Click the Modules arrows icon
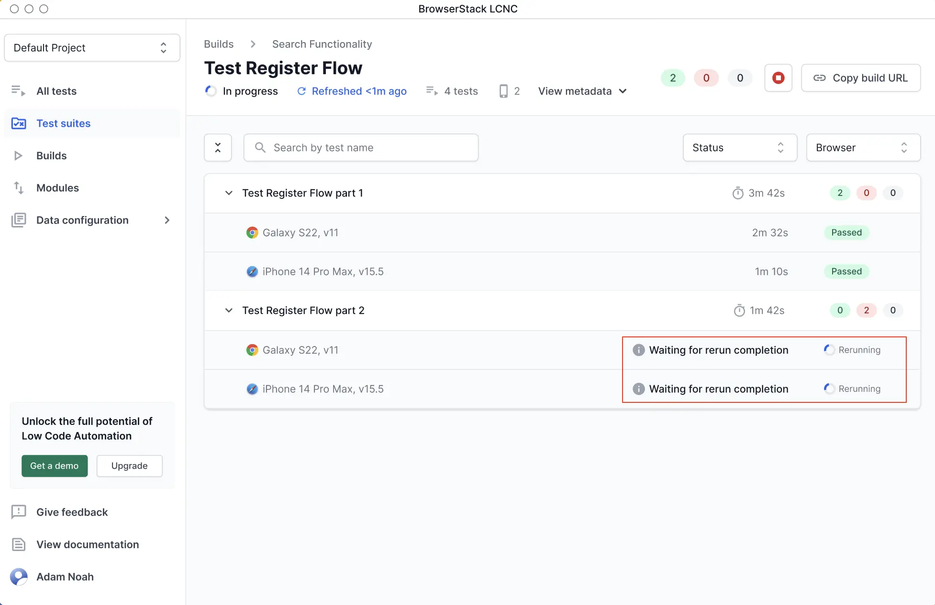This screenshot has height=605, width=935. pos(19,188)
